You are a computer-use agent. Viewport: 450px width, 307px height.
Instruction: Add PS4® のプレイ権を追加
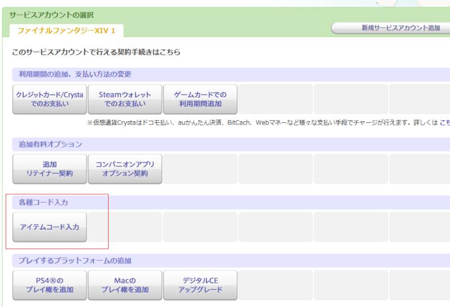click(49, 285)
